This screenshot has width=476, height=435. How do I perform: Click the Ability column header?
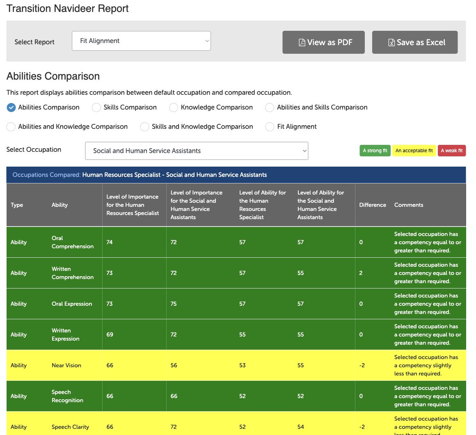coord(59,205)
